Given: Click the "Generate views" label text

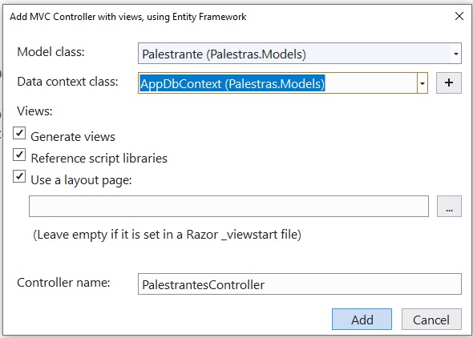Looking at the screenshot, I should [x=73, y=137].
